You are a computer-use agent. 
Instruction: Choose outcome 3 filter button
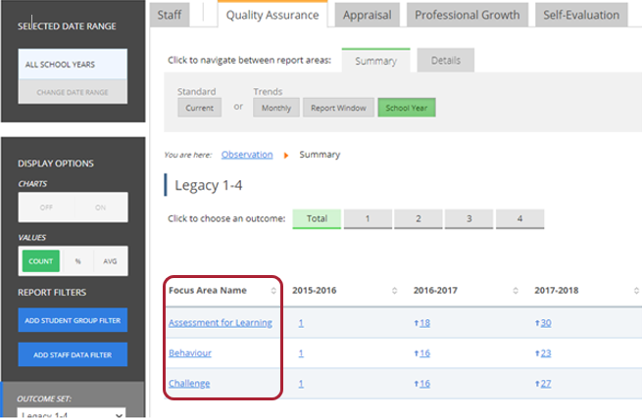tap(469, 218)
